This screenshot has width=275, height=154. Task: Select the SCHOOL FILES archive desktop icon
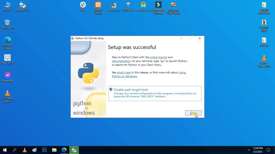[x=264, y=25]
